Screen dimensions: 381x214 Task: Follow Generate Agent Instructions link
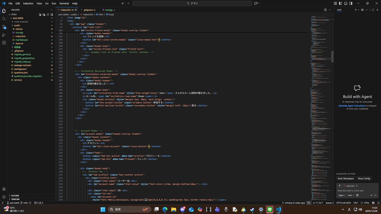pyautogui.click(x=352, y=106)
